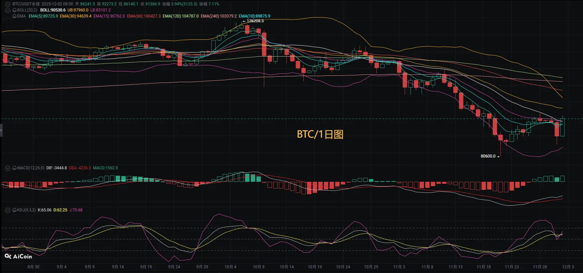Collapse the BOLL indicator row chevron
The image size is (583, 273).
pos(8,10)
